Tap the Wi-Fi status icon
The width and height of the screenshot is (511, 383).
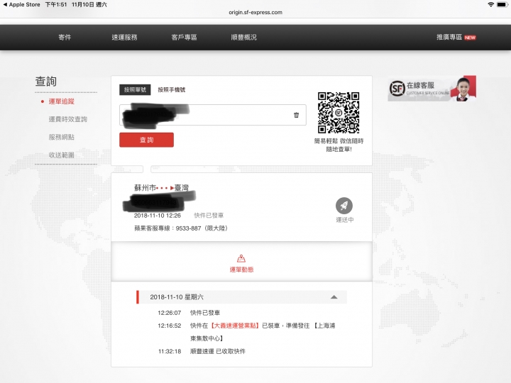pyautogui.click(x=490, y=4)
